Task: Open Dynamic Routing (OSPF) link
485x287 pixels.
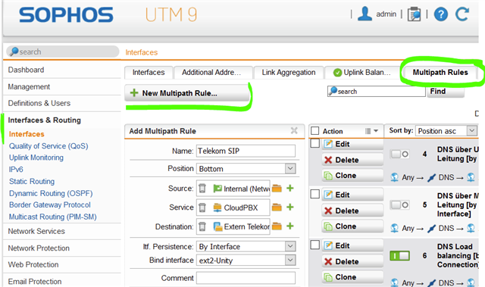Action: (x=51, y=193)
